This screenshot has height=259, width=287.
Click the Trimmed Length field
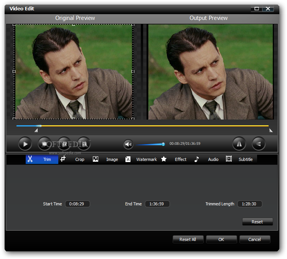click(x=250, y=204)
